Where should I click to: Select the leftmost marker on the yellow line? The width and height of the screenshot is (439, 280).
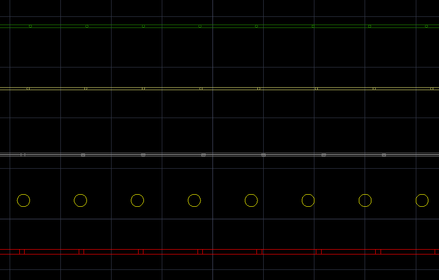coord(28,89)
